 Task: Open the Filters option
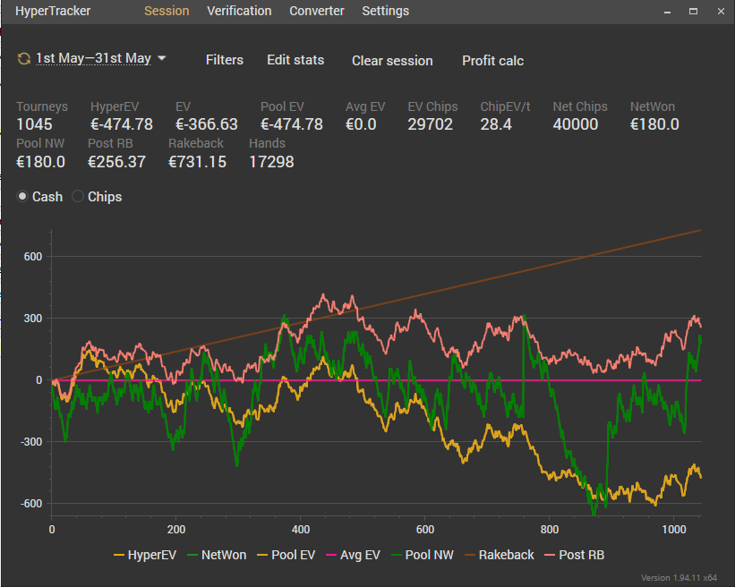pyautogui.click(x=225, y=60)
